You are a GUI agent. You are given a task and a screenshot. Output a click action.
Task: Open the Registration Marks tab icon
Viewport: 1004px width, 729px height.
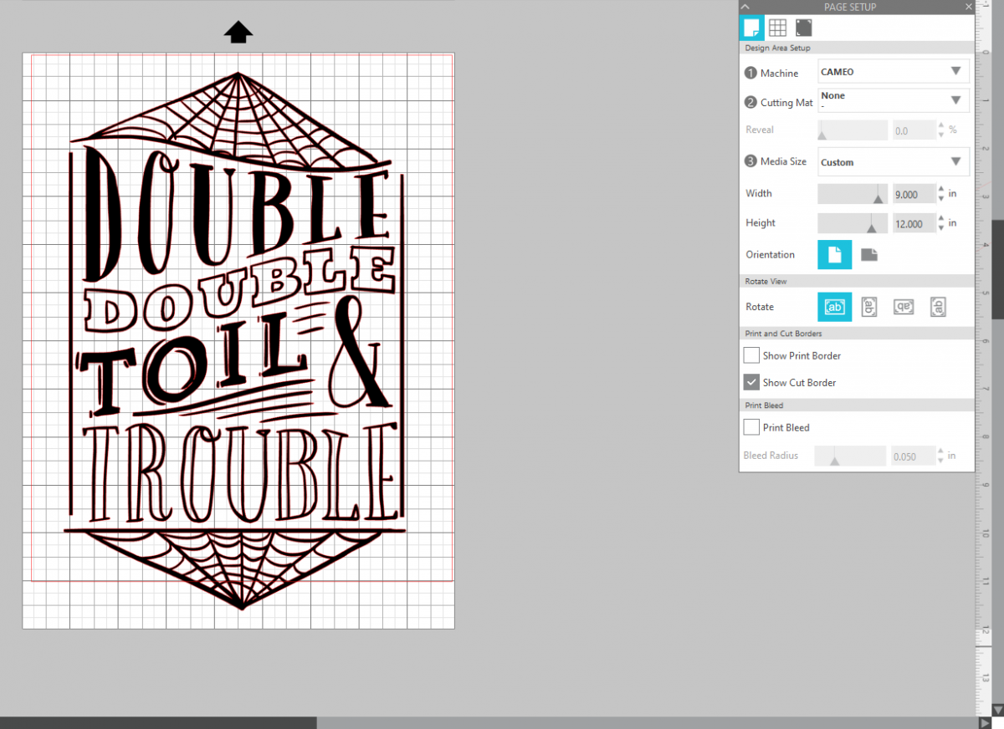[803, 28]
